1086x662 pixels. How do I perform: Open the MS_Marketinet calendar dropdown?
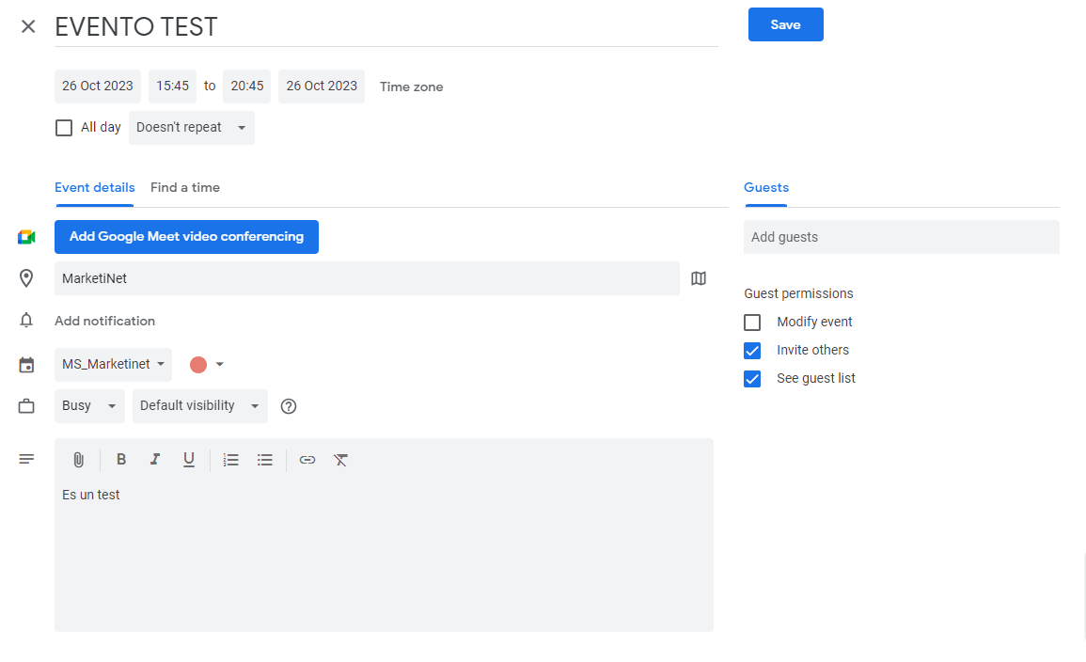[x=113, y=364]
